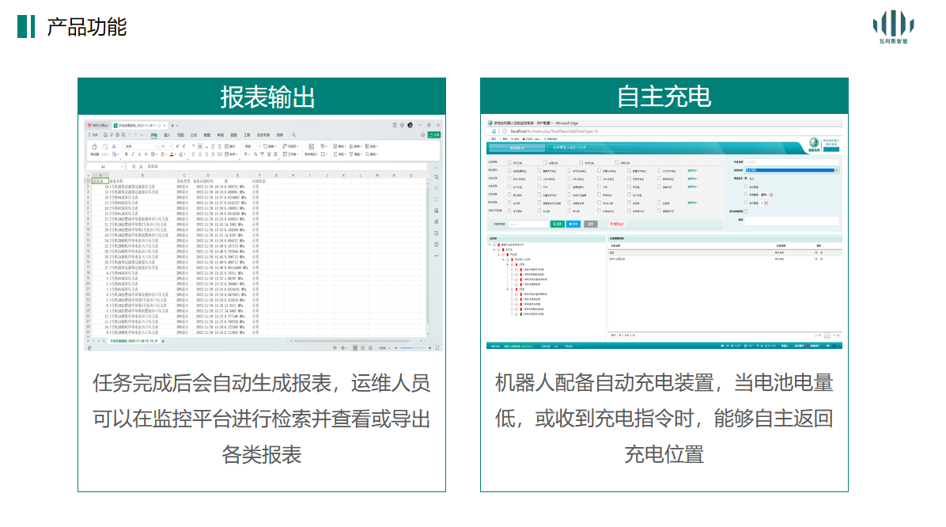
Task: Click the State Grid logo in web header
Action: (x=815, y=143)
